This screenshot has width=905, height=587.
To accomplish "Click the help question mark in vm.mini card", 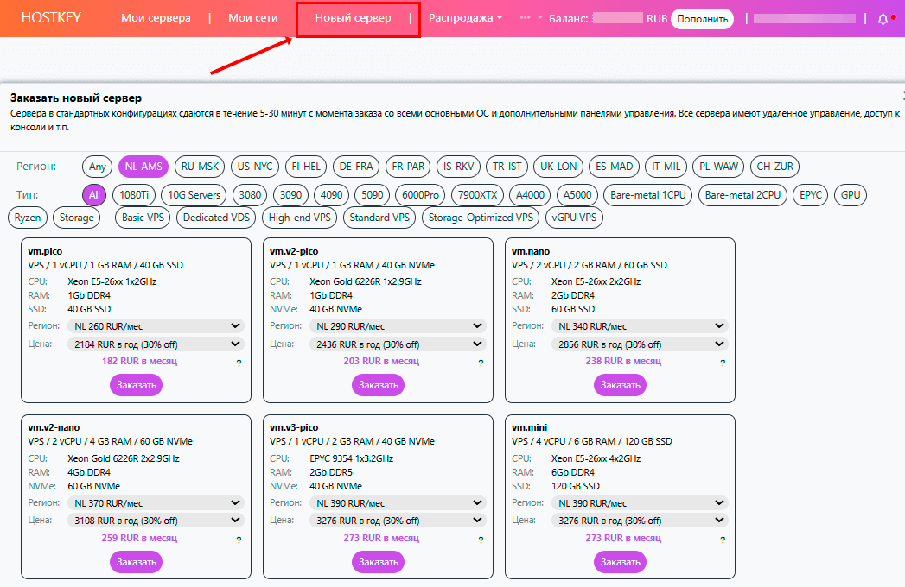I will point(723,540).
